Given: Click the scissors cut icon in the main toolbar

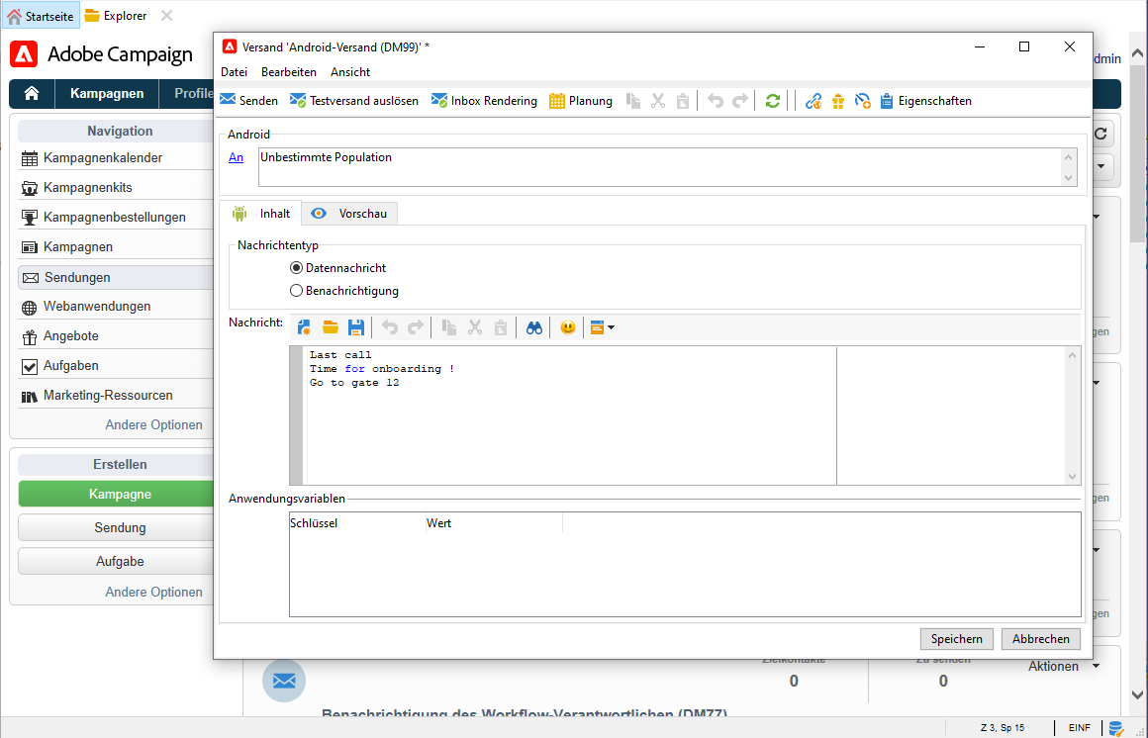Looking at the screenshot, I should (x=658, y=100).
